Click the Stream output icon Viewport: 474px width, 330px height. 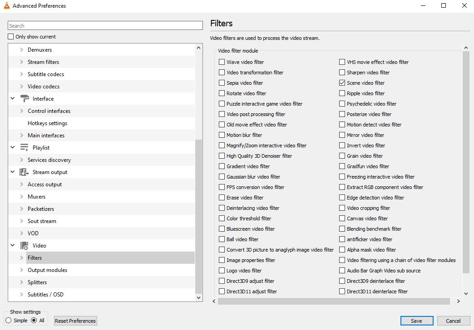tap(24, 172)
